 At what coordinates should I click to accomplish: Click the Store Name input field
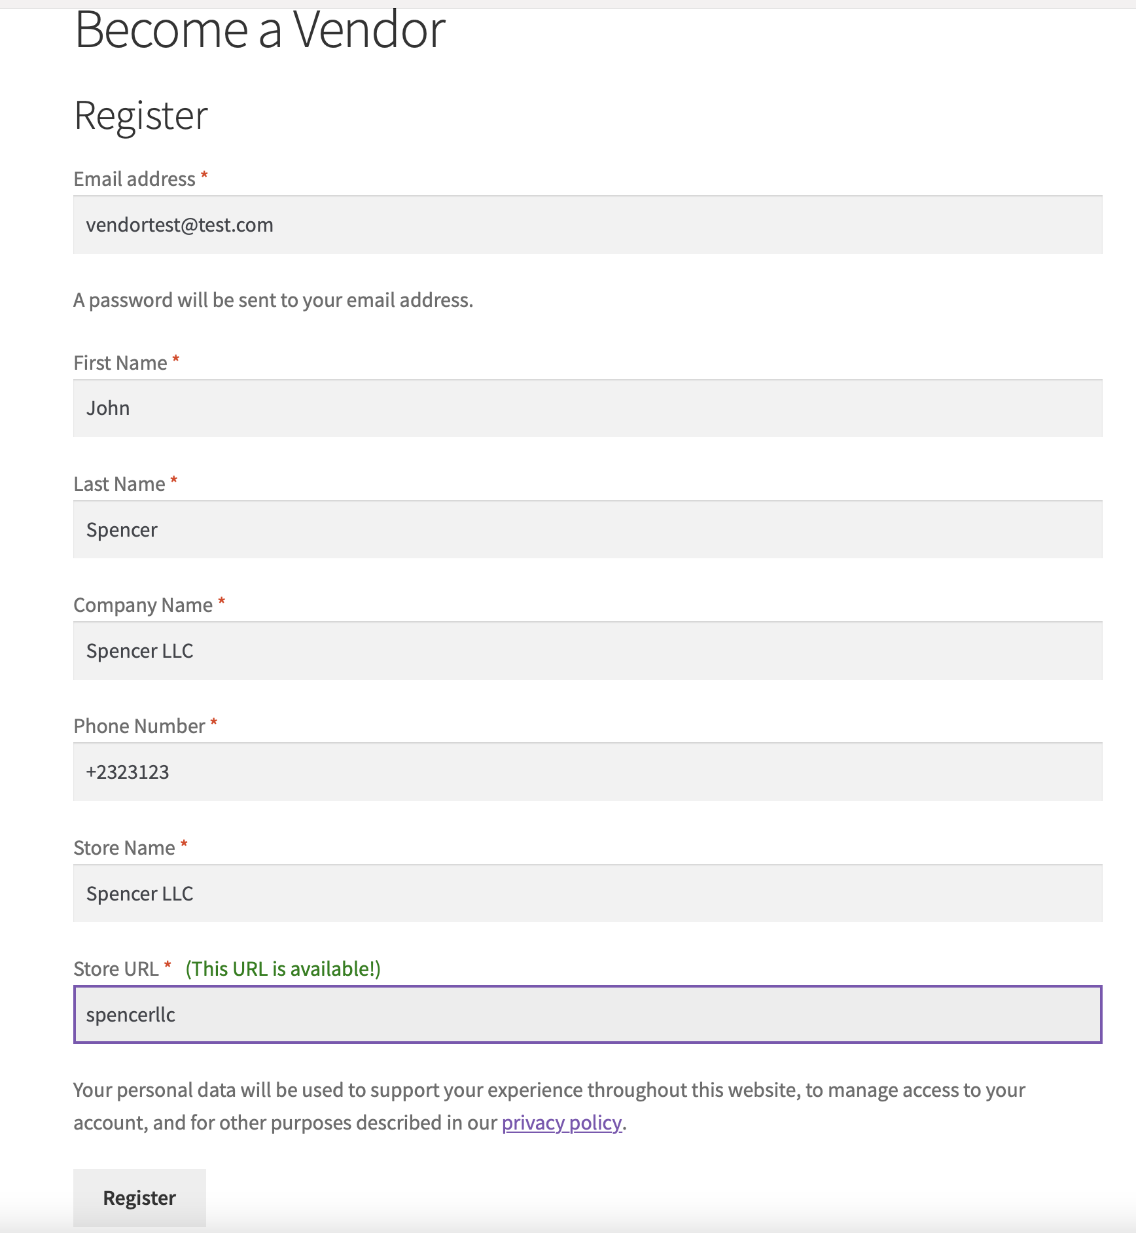click(x=588, y=893)
